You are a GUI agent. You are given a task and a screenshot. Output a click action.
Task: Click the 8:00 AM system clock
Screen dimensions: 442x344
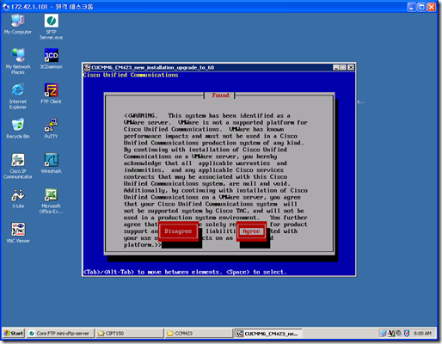(422, 333)
